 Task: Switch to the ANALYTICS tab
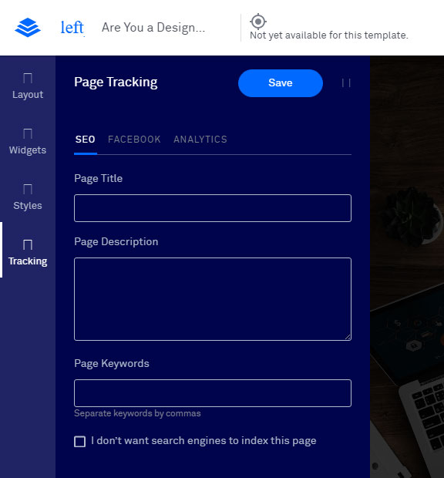(200, 140)
